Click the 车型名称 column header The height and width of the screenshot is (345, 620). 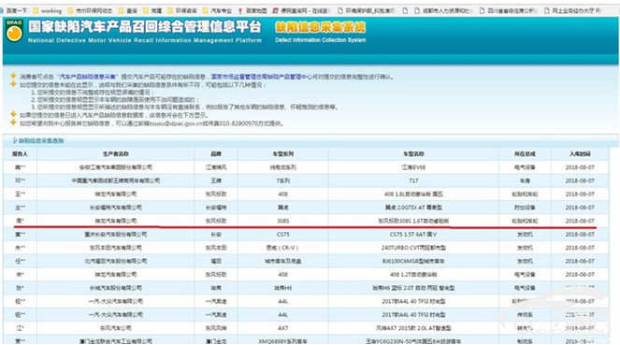[413, 153]
